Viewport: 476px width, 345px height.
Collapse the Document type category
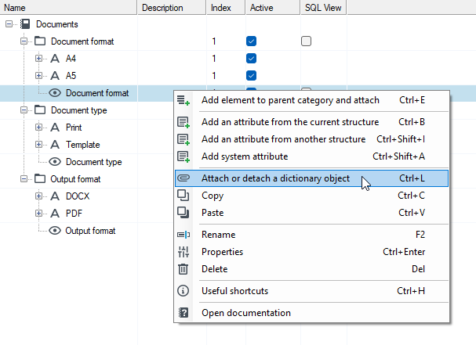[x=24, y=110]
